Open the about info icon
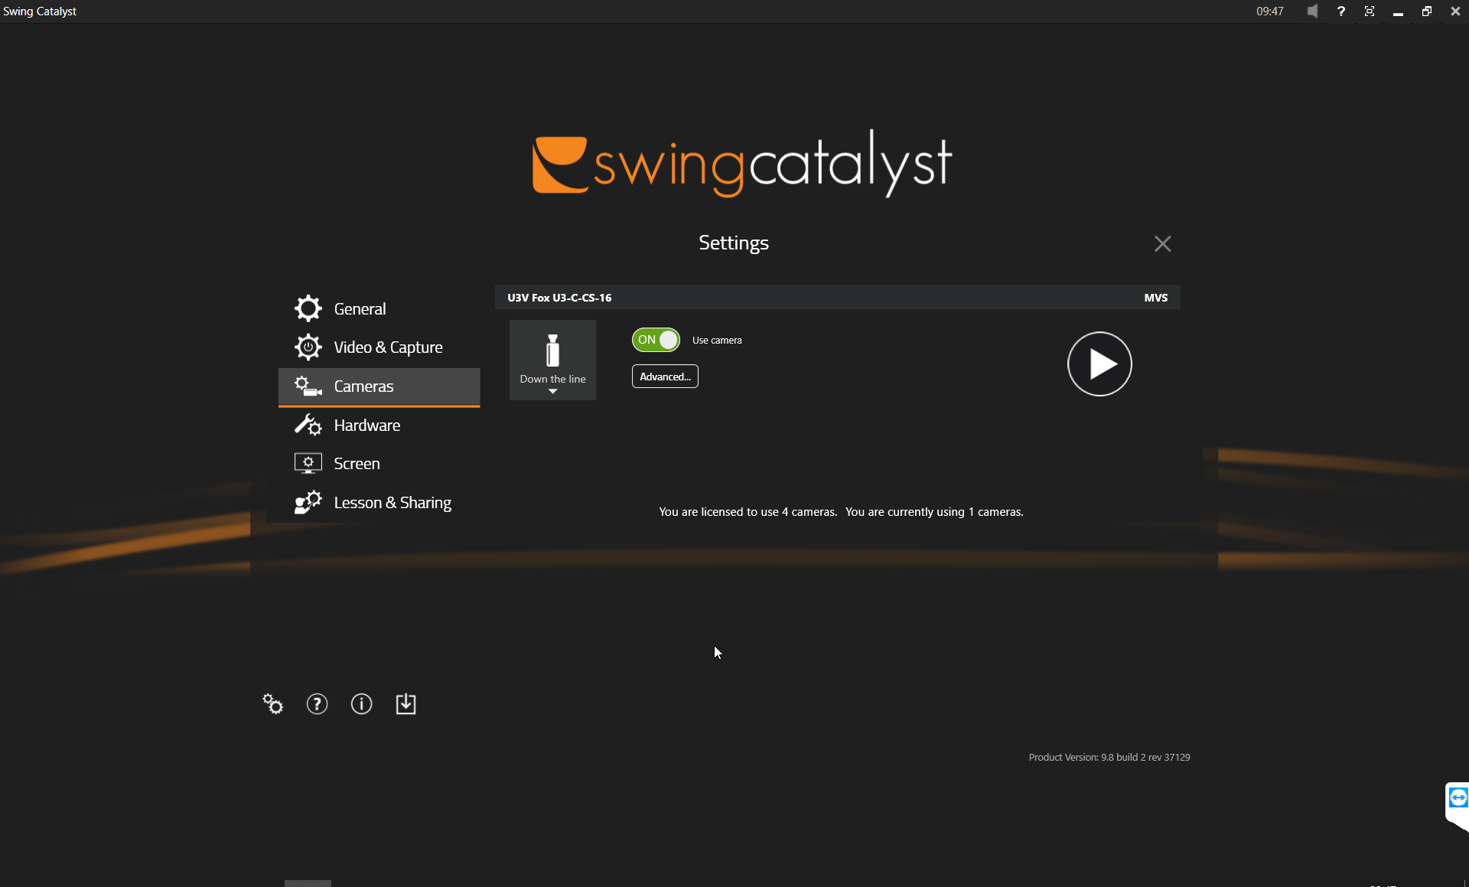Viewport: 1469px width, 887px height. pos(362,704)
